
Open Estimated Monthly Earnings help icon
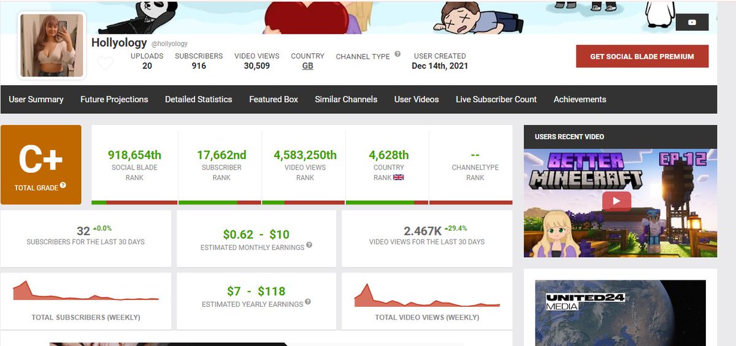pos(309,245)
